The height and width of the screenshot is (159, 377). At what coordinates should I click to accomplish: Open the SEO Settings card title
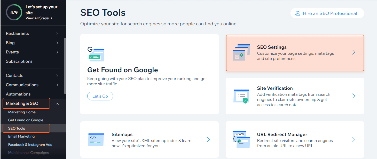tap(272, 47)
